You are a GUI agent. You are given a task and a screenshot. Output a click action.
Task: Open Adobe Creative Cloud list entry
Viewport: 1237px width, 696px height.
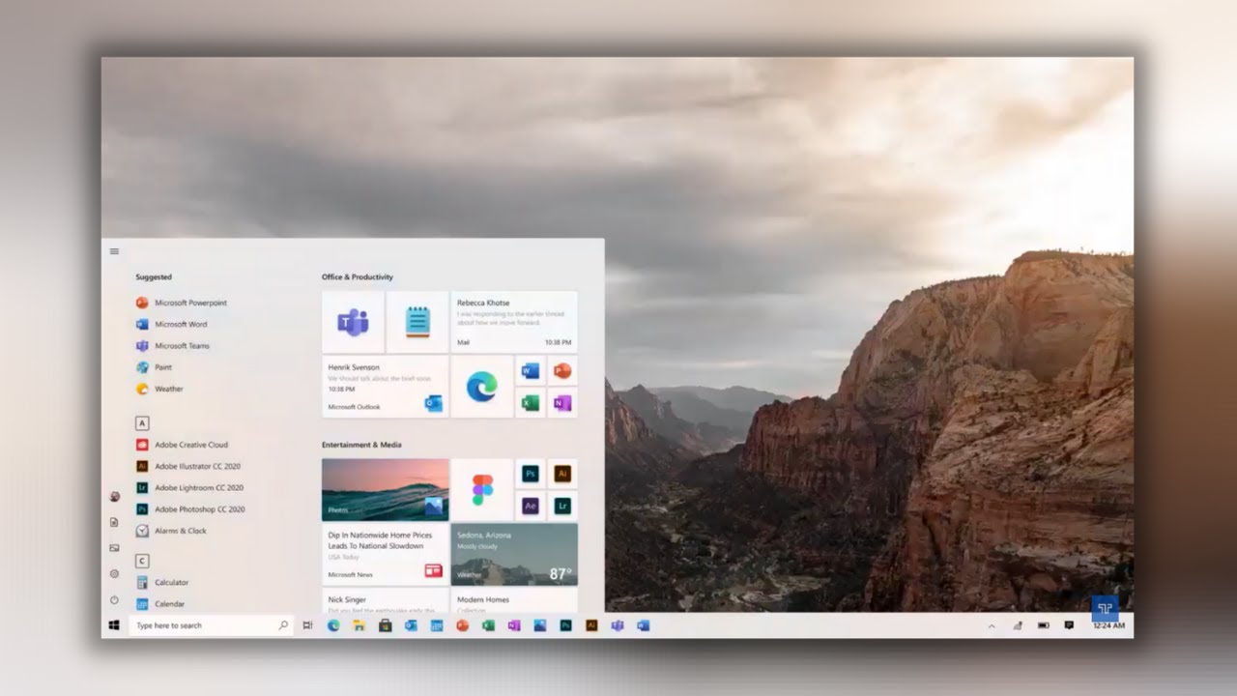tap(182, 445)
